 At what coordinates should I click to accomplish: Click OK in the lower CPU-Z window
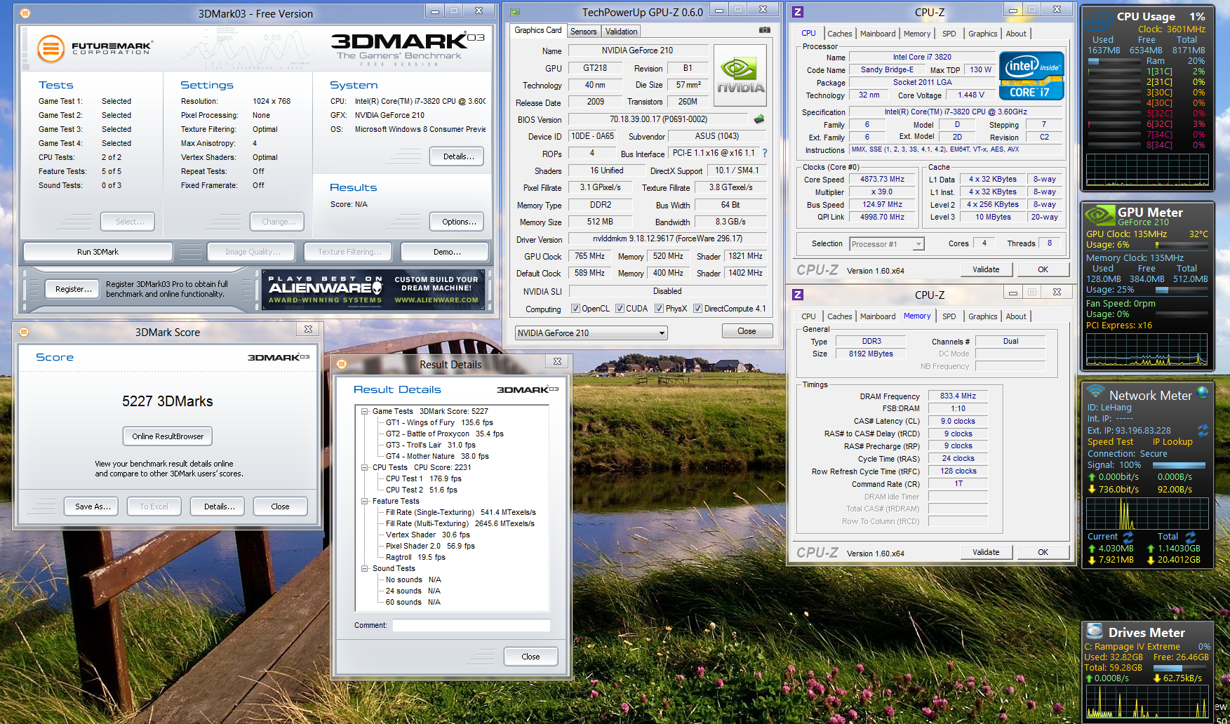point(1043,552)
